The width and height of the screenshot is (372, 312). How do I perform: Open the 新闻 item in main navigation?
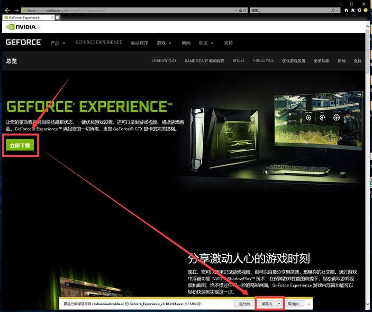coord(186,43)
